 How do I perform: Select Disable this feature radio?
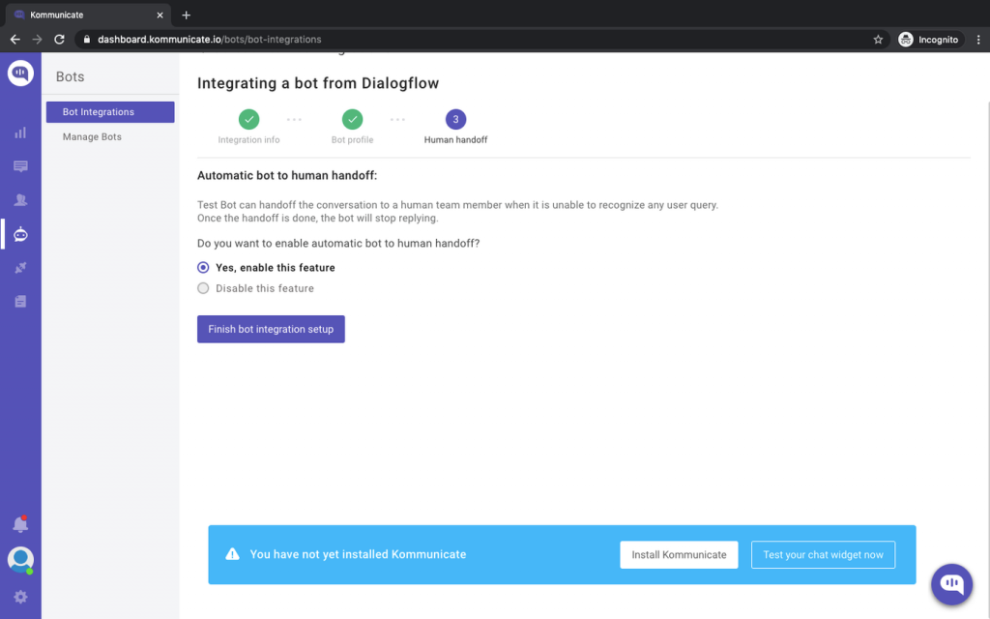(x=203, y=288)
